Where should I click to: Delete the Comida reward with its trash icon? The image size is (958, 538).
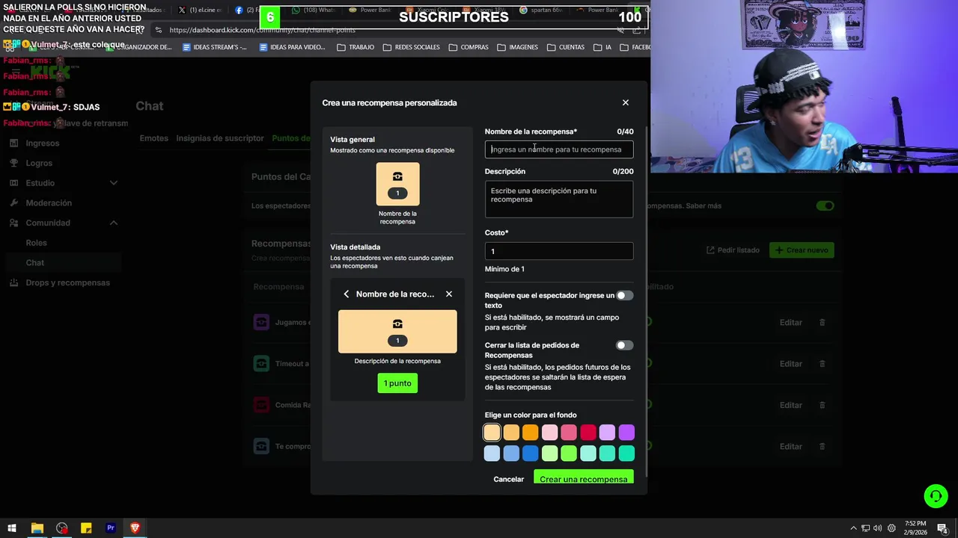click(822, 405)
